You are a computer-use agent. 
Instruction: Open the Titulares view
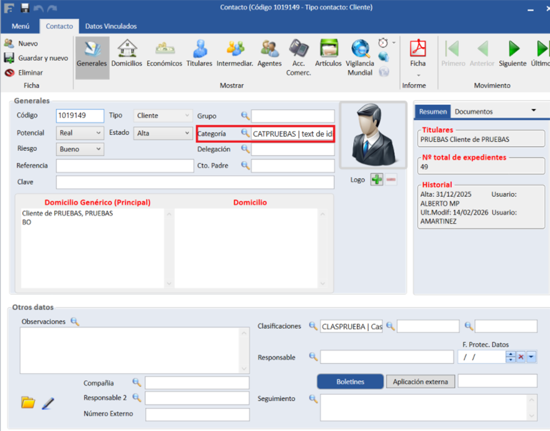point(199,53)
